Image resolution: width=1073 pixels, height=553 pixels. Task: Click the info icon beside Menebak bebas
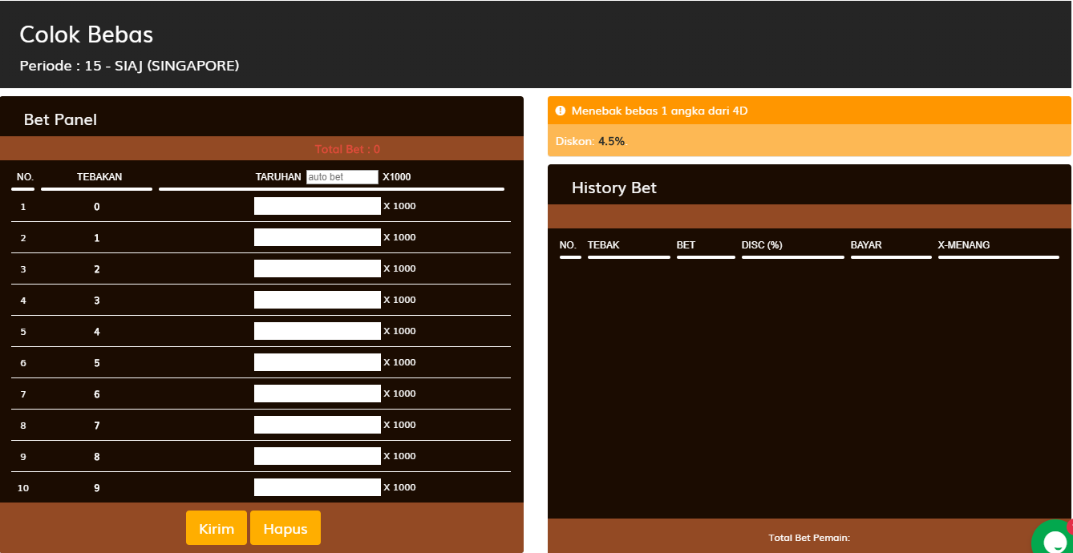[561, 111]
